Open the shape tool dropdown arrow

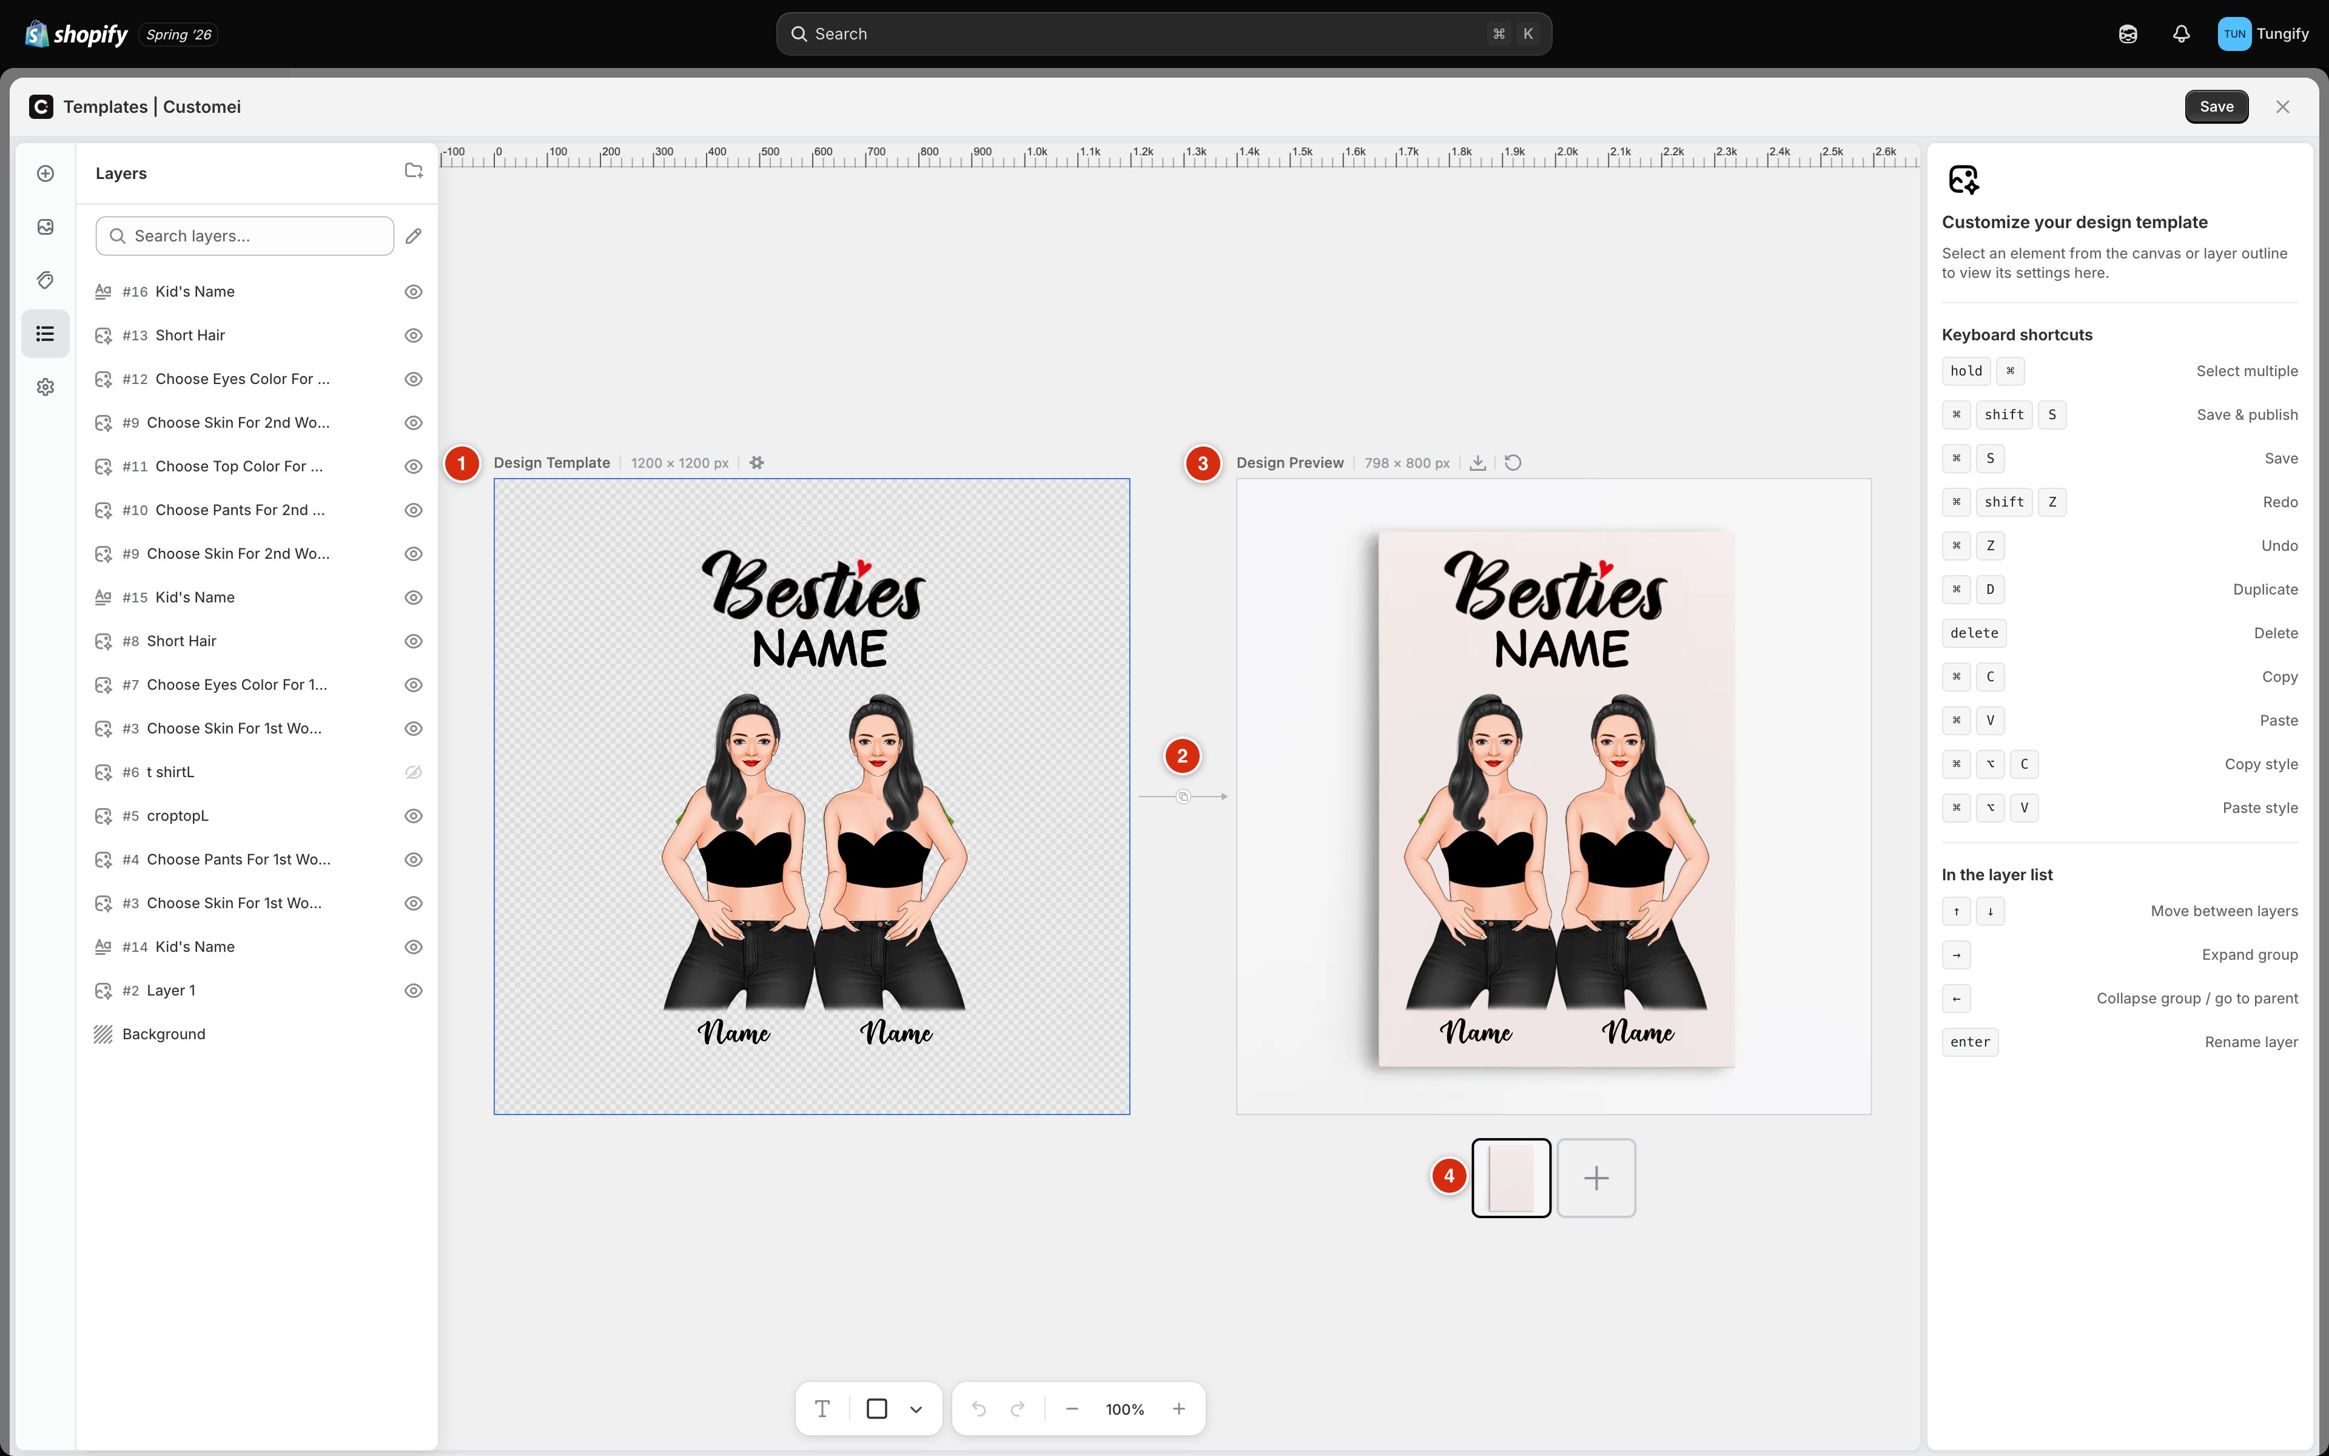916,1410
